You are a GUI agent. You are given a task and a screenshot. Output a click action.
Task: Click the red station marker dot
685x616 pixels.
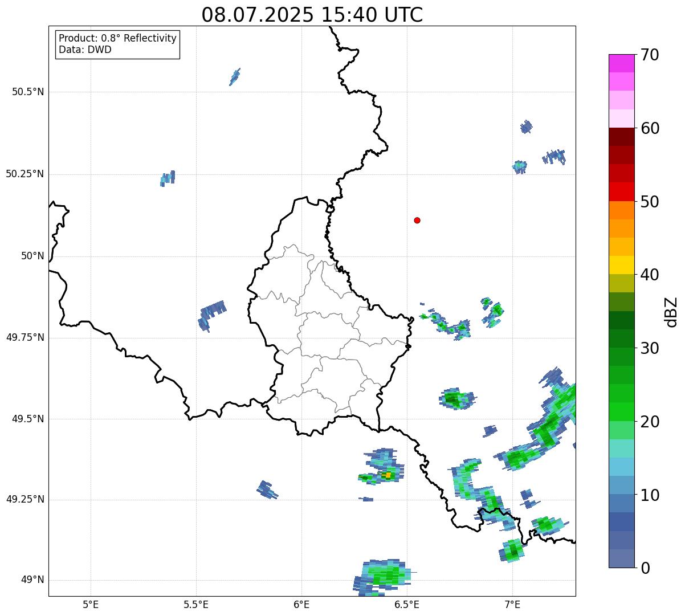pos(417,220)
